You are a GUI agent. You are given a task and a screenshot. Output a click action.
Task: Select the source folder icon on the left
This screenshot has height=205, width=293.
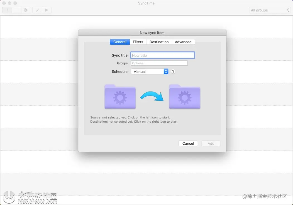pos(120,97)
